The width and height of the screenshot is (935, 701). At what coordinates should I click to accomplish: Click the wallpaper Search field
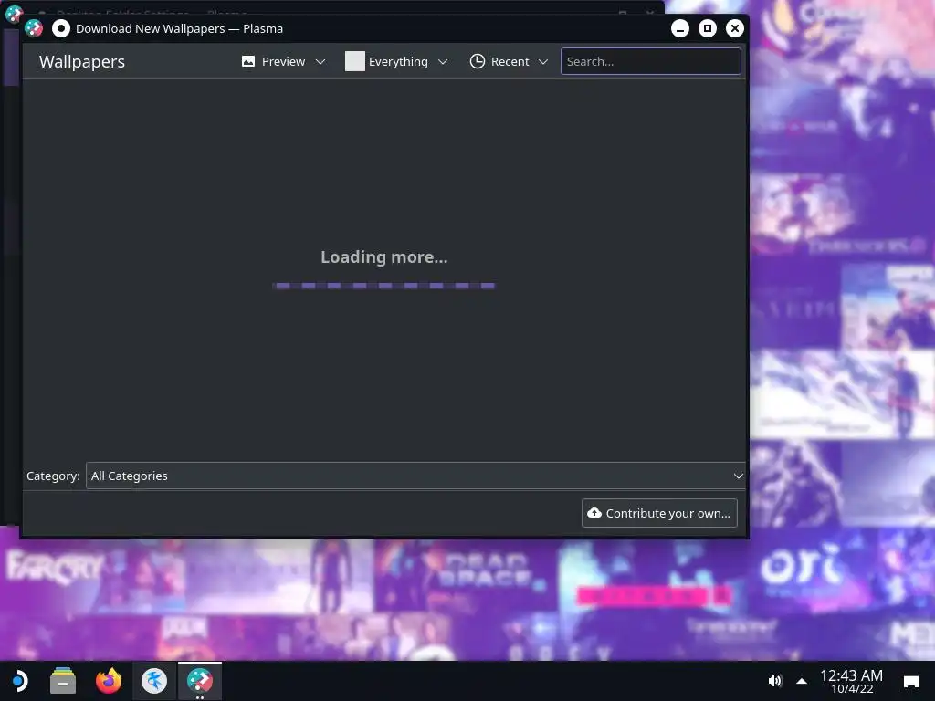click(x=650, y=61)
